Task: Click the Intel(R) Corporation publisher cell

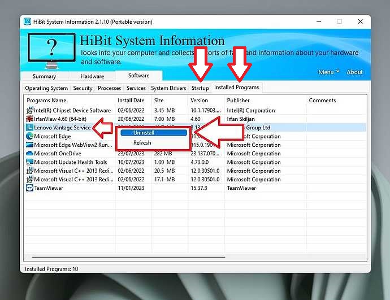Action: point(251,110)
